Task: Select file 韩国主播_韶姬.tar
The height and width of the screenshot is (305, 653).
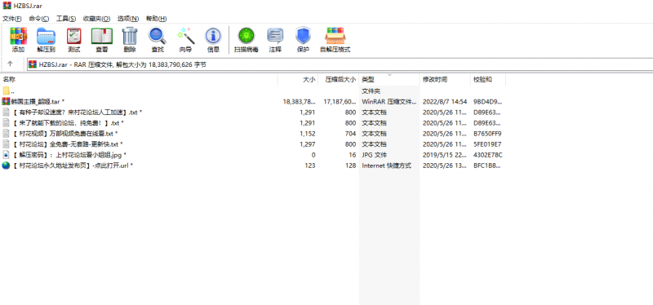Action: [x=38, y=101]
